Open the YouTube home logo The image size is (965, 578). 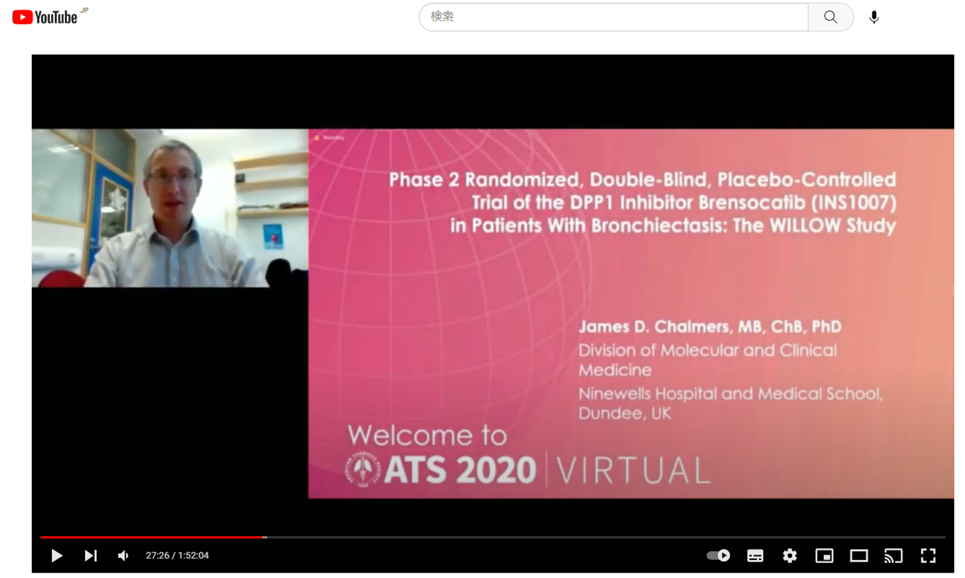[x=46, y=17]
